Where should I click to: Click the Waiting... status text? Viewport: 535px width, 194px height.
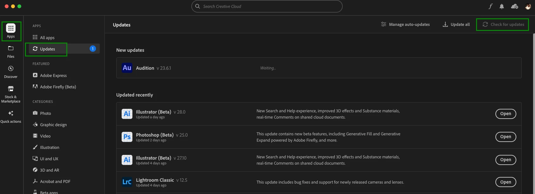pos(268,68)
